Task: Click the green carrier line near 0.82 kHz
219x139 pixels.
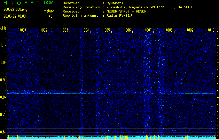Action: click(x=111, y=93)
